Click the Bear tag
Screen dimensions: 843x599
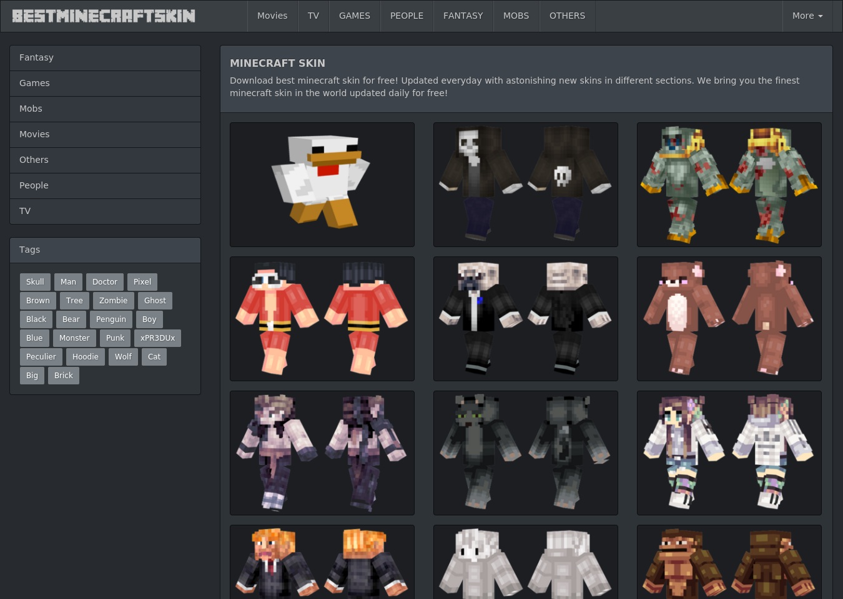[x=71, y=319]
